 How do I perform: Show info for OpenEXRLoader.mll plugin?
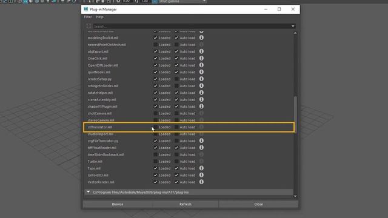201,65
